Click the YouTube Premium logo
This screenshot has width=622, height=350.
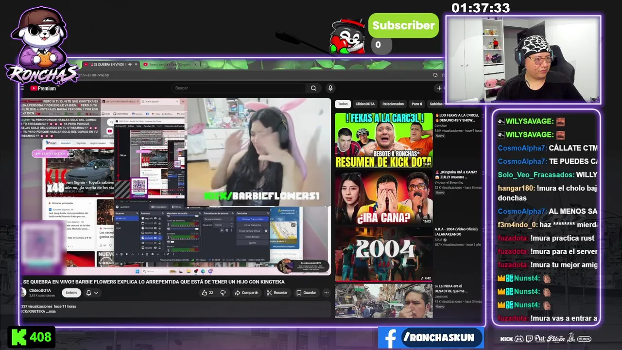point(43,88)
